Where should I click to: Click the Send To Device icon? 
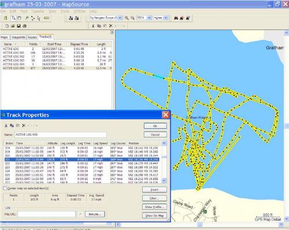point(71,18)
